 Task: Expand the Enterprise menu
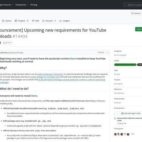pos(22,5)
